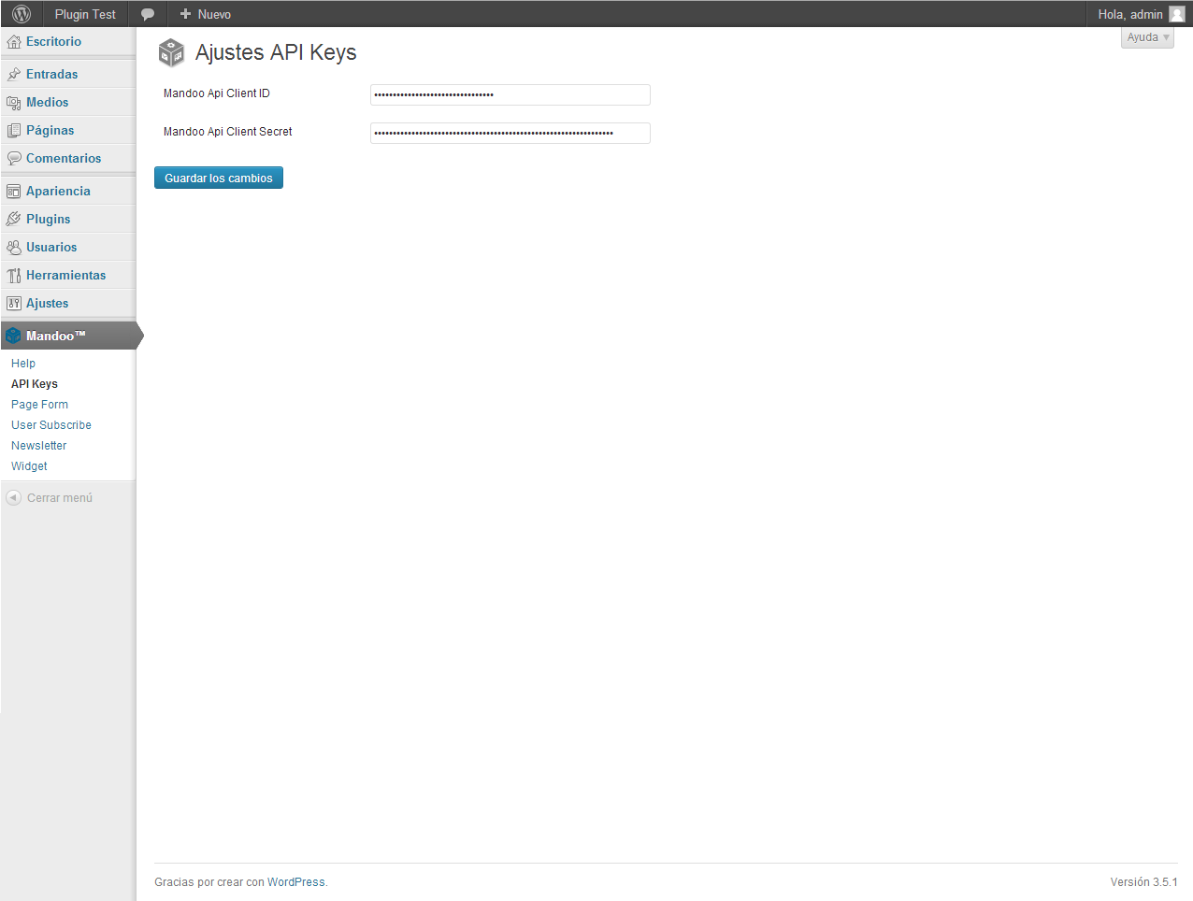Open the comments bubble in admin bar

[148, 14]
